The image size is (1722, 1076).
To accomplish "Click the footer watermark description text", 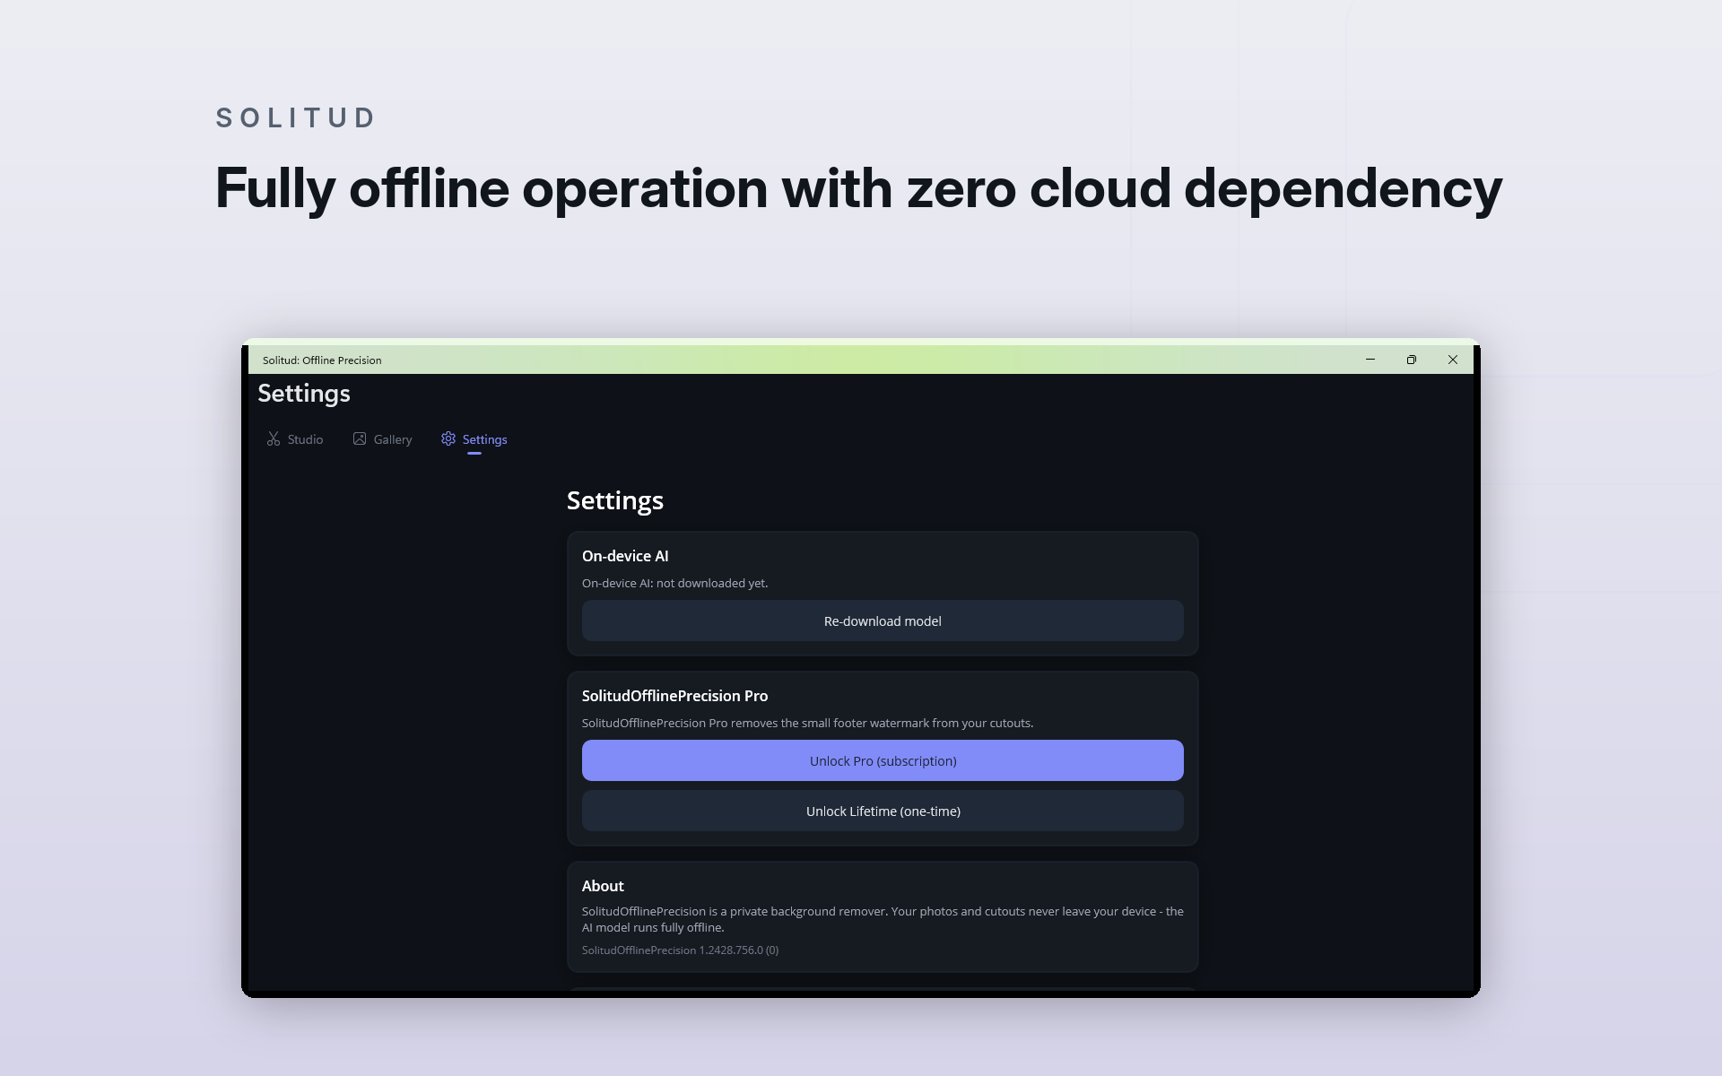I will [x=807, y=723].
